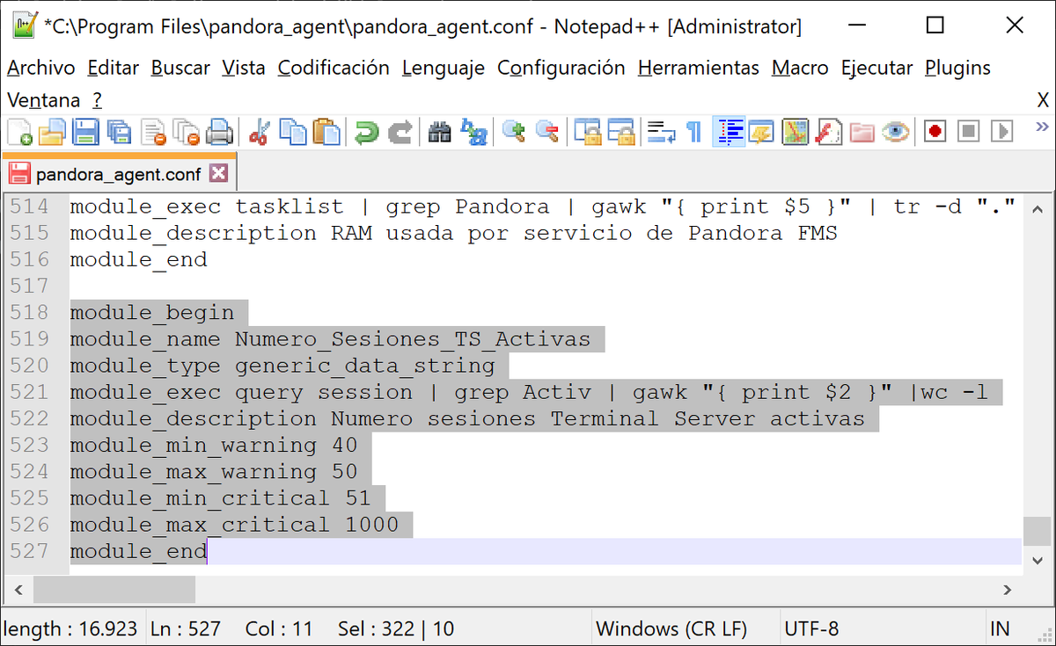Screen dimensions: 1056x646
Task: Open the Buscar menu
Action: click(180, 68)
